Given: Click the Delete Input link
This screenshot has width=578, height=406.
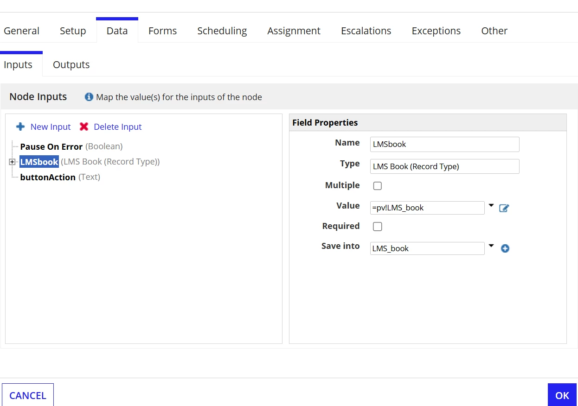Looking at the screenshot, I should pyautogui.click(x=118, y=127).
